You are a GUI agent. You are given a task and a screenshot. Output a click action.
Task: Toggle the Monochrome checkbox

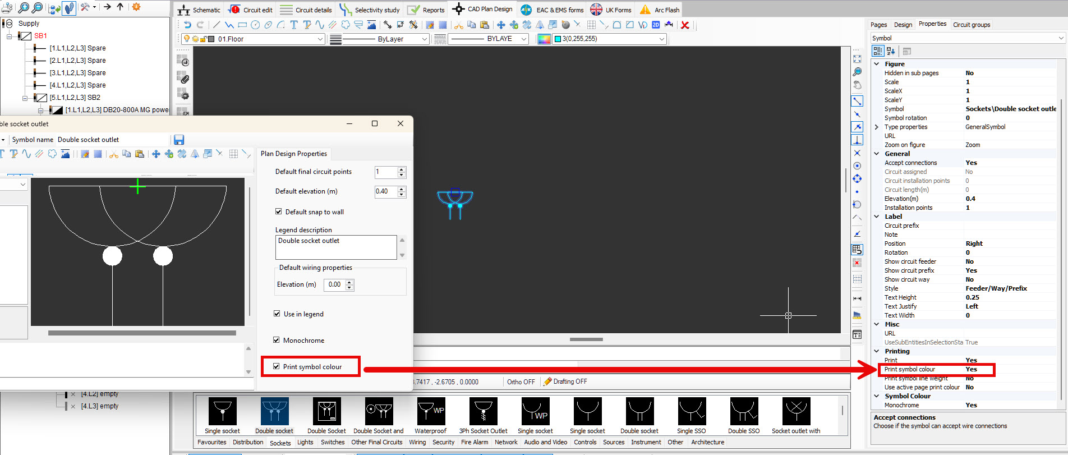point(277,340)
